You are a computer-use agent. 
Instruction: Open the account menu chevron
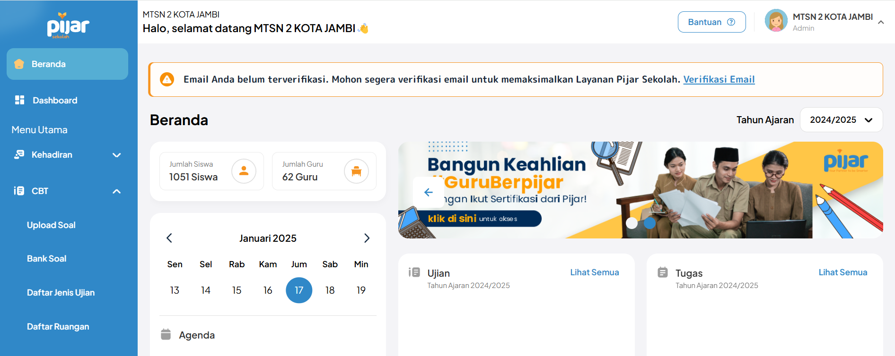(881, 22)
